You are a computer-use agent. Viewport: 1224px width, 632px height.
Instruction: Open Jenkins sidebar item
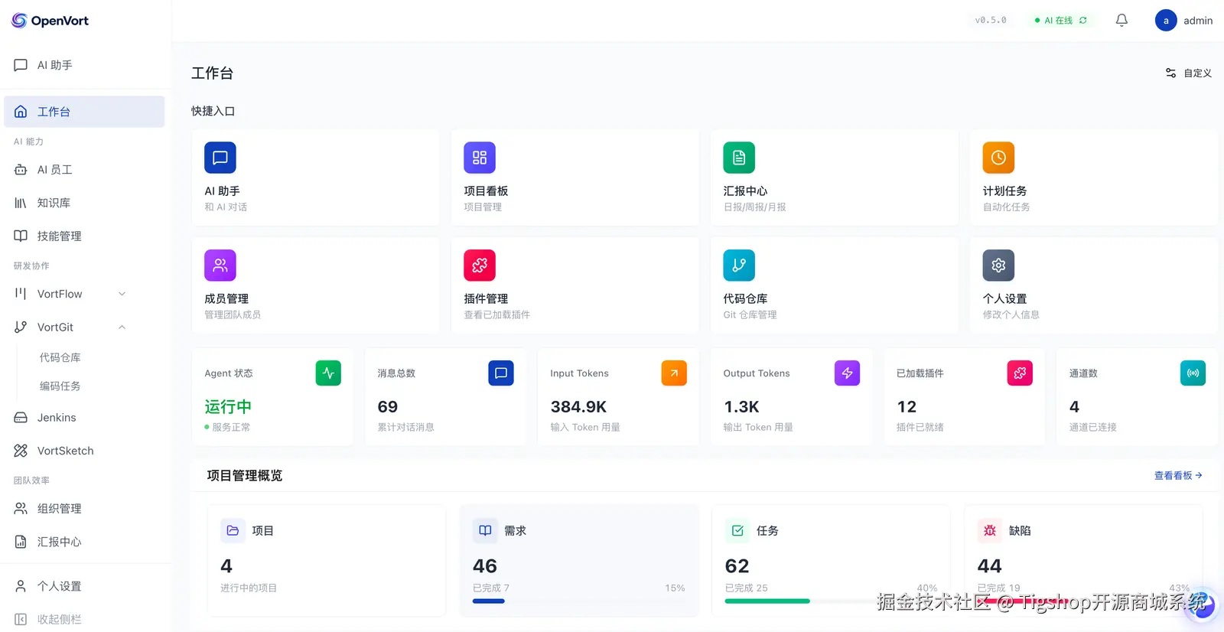[x=84, y=418]
